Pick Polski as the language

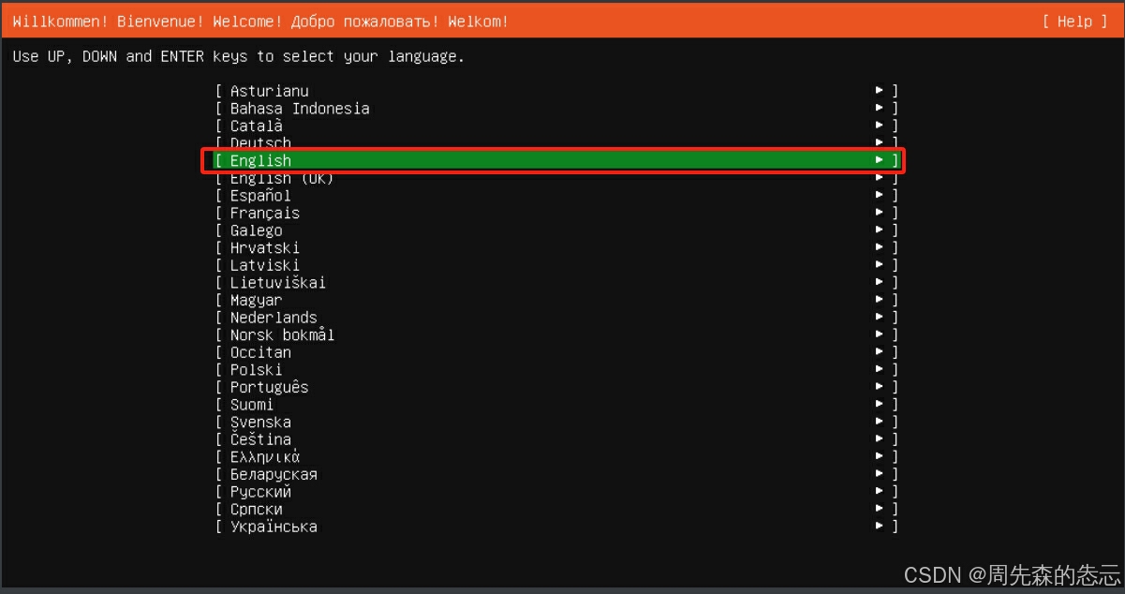tap(556, 370)
